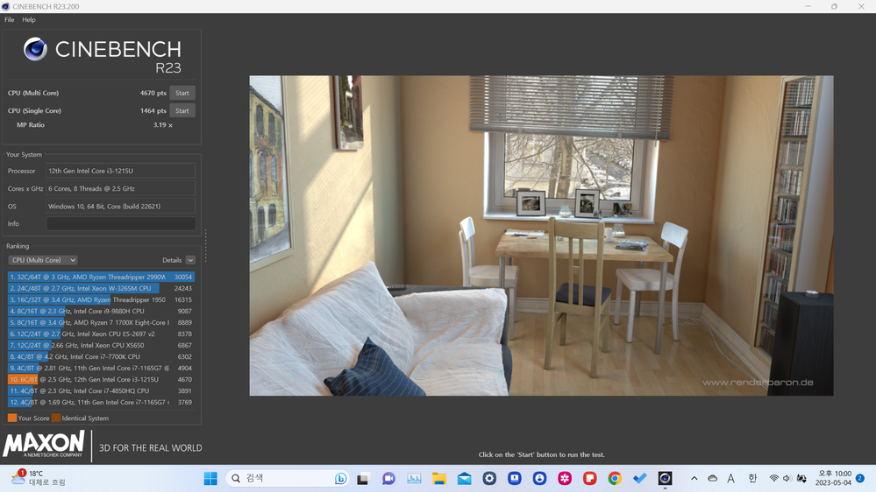This screenshot has width=876, height=492.
Task: Open the Wi-Fi network tray icon
Action: click(x=773, y=479)
